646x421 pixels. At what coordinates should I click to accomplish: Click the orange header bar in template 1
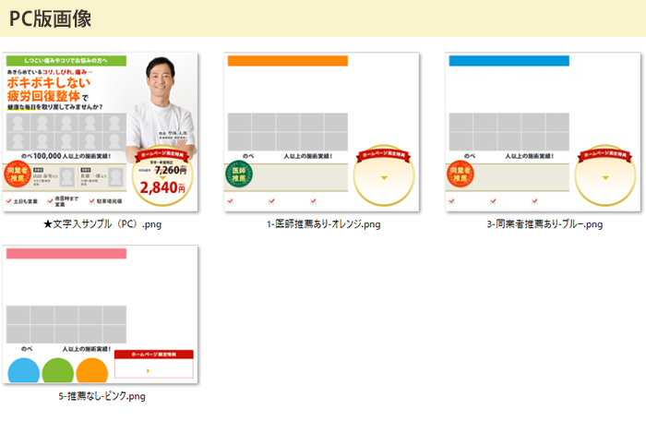pyautogui.click(x=288, y=61)
